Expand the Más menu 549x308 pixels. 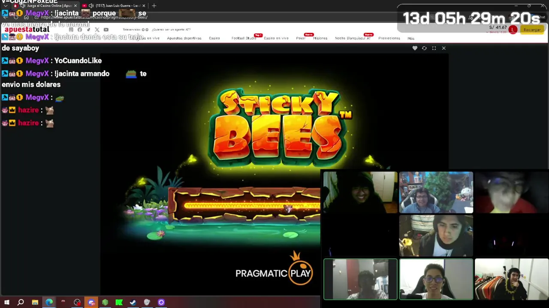click(411, 38)
